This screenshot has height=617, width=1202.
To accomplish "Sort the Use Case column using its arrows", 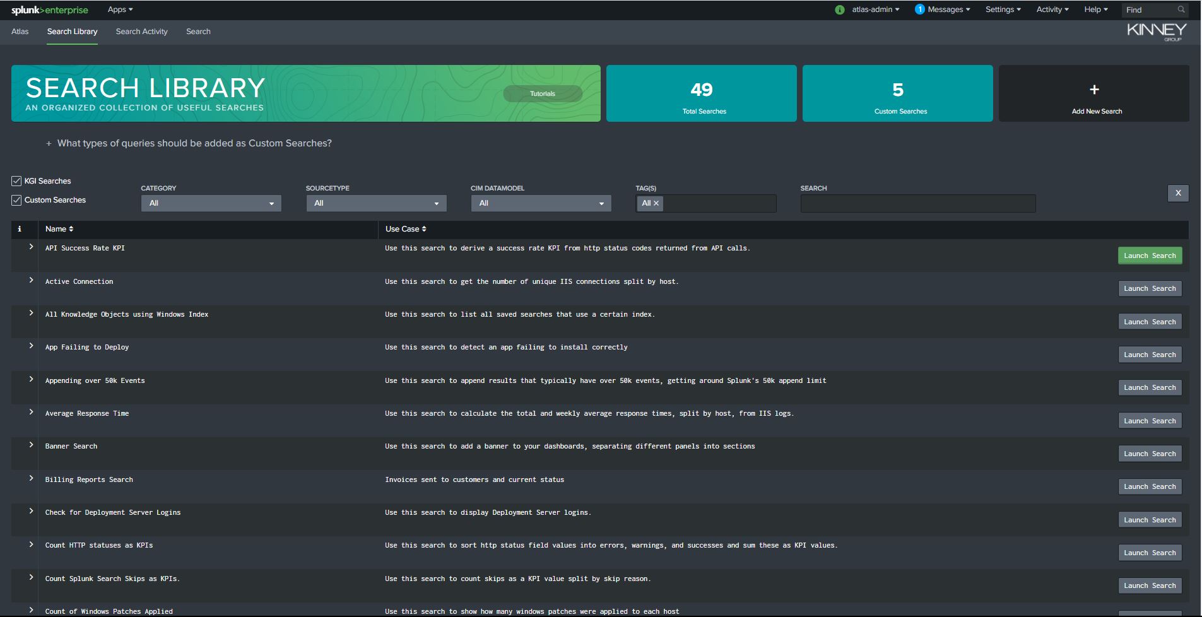I will tap(423, 229).
